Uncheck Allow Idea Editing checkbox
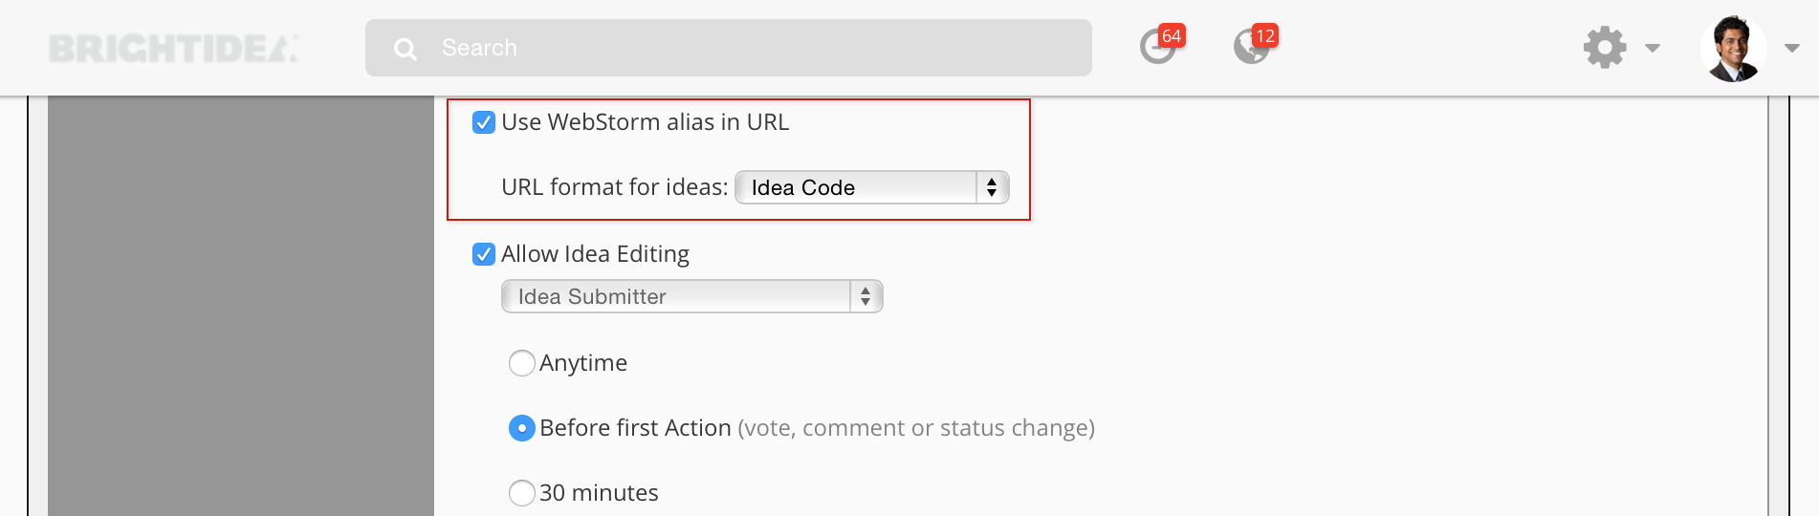The width and height of the screenshot is (1819, 516). pos(484,254)
